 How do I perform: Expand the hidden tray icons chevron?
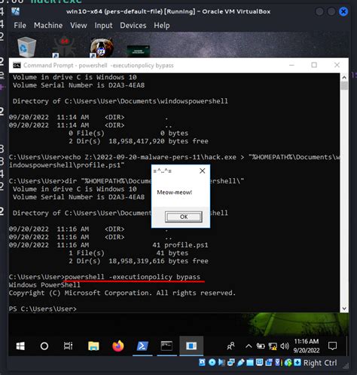click(249, 346)
